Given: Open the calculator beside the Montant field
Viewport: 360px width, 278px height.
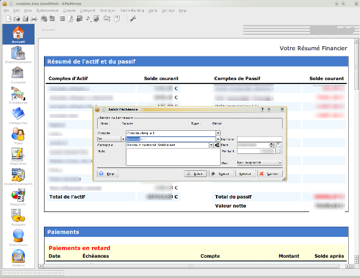Looking at the screenshot, I should pyautogui.click(x=279, y=151).
